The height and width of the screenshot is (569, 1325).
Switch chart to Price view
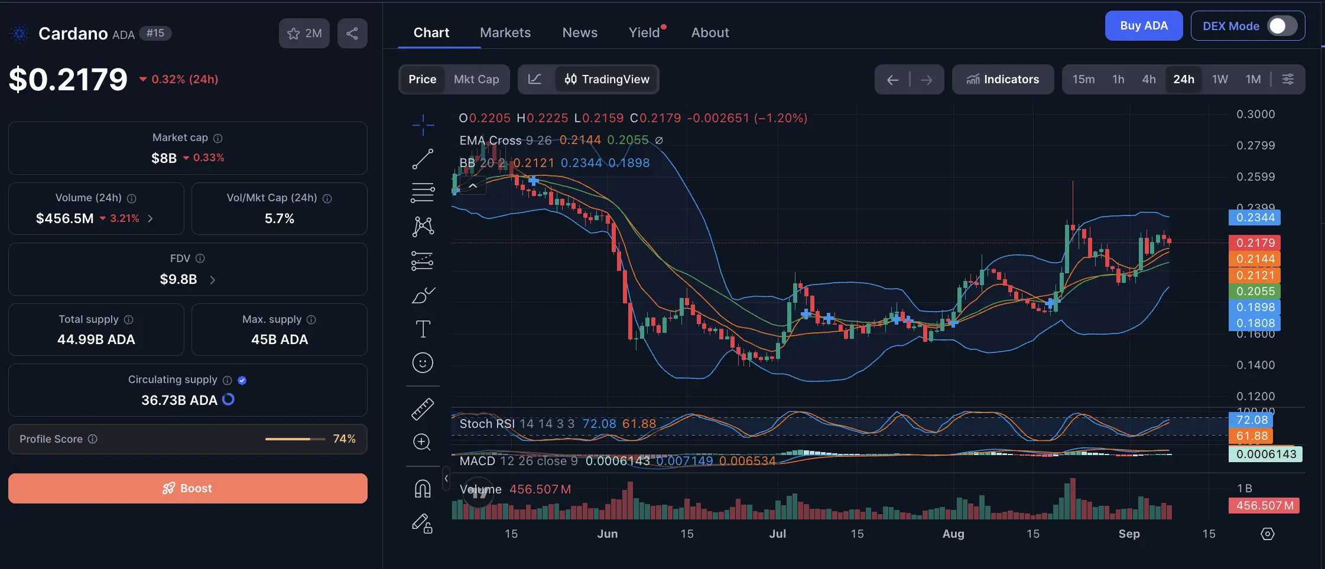coord(422,79)
